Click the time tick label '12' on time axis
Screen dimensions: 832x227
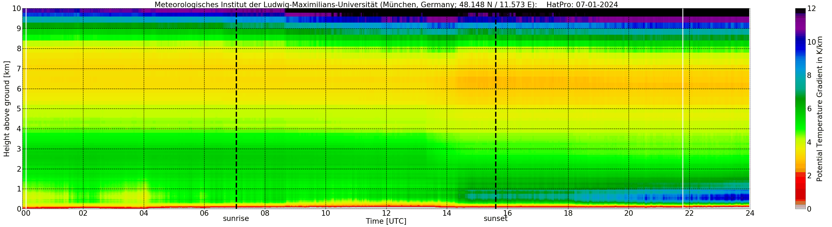pyautogui.click(x=386, y=213)
